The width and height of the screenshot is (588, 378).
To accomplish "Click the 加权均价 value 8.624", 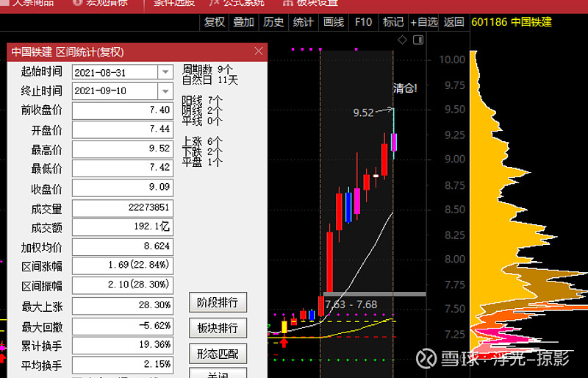I will point(123,246).
